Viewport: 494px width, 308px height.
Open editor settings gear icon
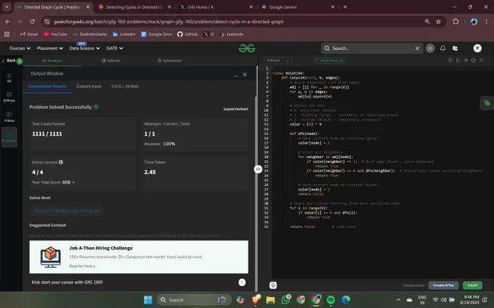[466, 60]
